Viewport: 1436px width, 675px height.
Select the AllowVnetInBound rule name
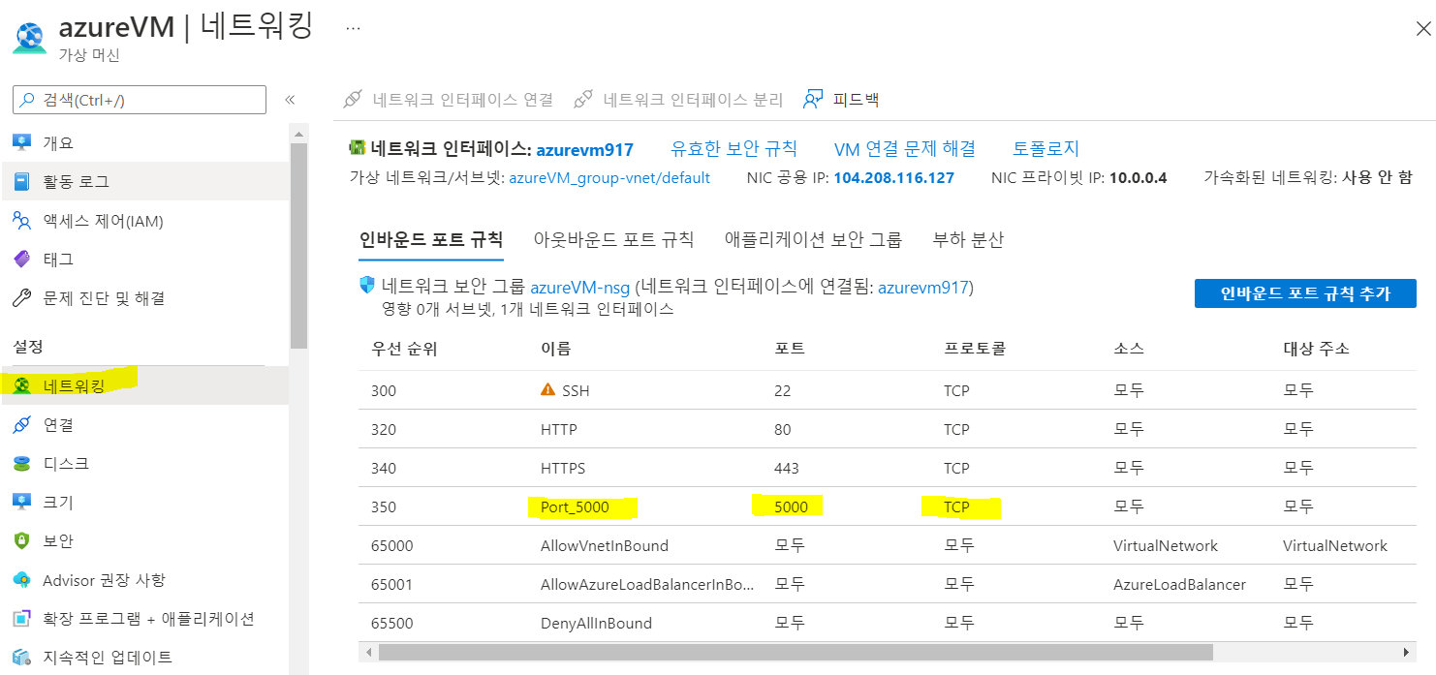click(605, 545)
